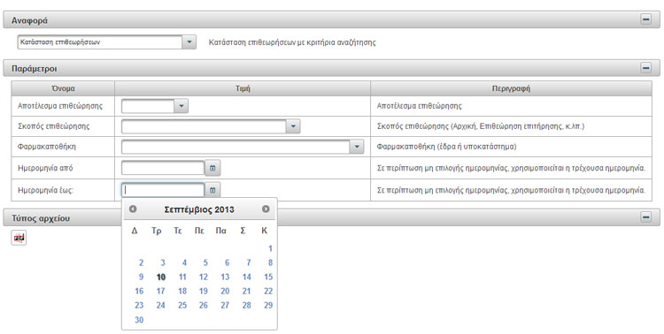Go to previous month in calendar
This screenshot has height=334, width=664.
click(x=133, y=209)
